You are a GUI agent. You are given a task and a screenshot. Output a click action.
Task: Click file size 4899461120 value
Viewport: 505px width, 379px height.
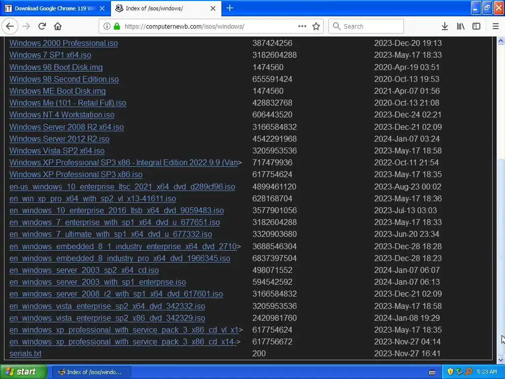click(x=274, y=187)
